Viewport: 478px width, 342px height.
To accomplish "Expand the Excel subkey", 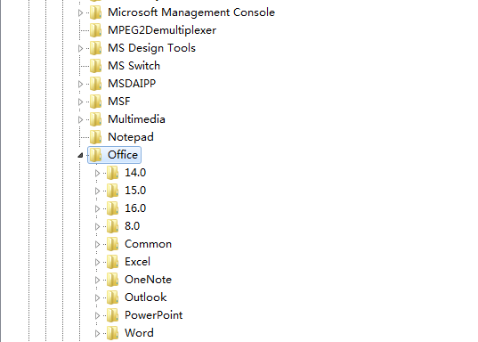I will pyautogui.click(x=98, y=262).
